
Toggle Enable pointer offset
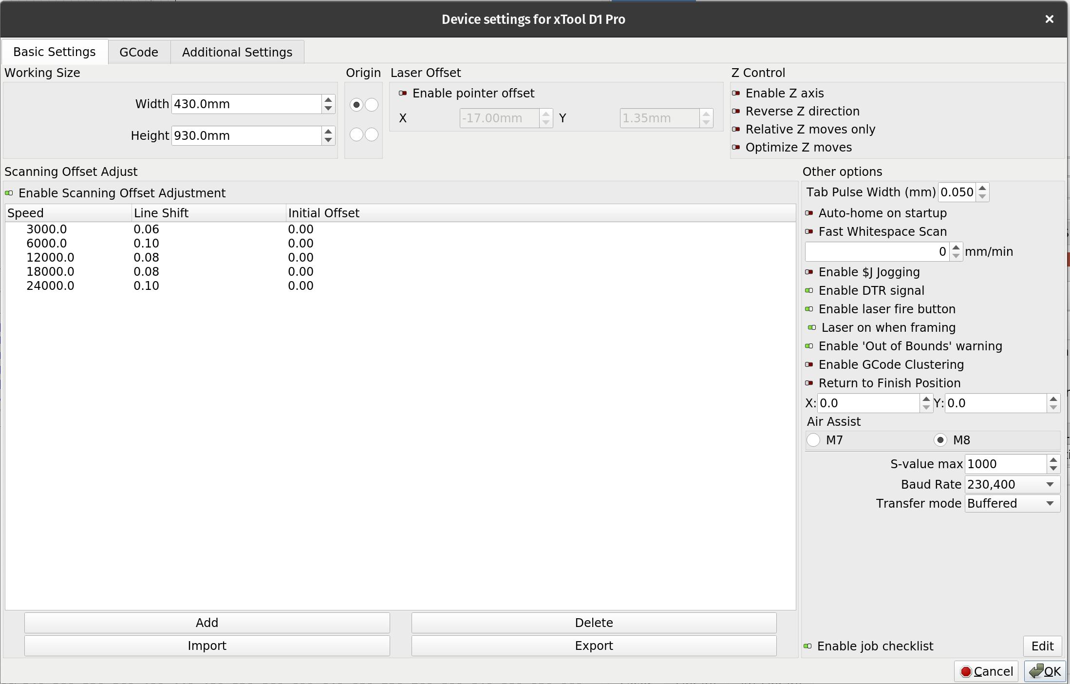click(x=403, y=94)
